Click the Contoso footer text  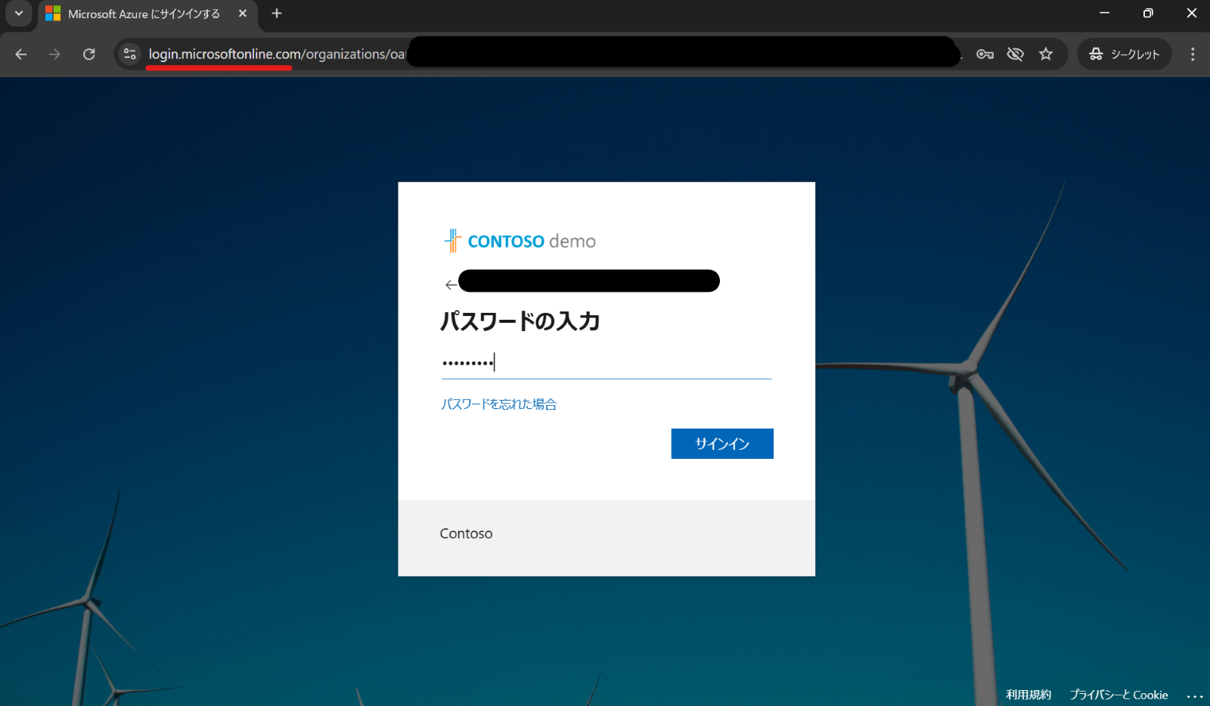pyautogui.click(x=466, y=534)
